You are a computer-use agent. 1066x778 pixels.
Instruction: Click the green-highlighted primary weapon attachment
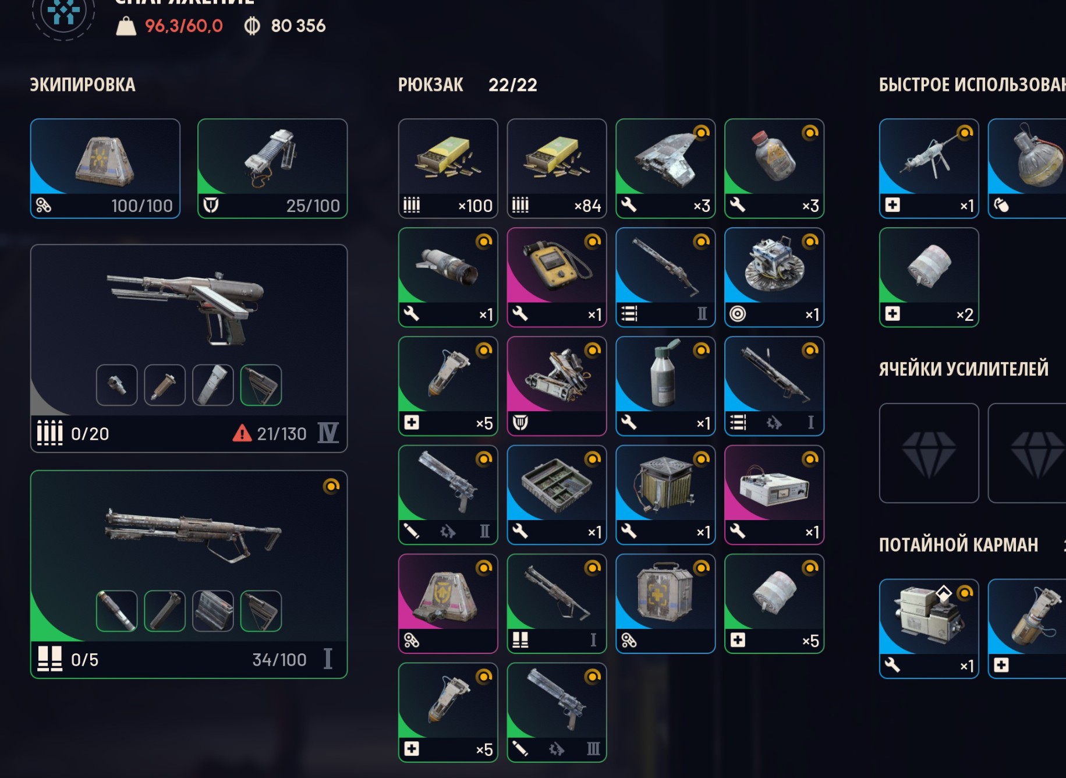[261, 385]
